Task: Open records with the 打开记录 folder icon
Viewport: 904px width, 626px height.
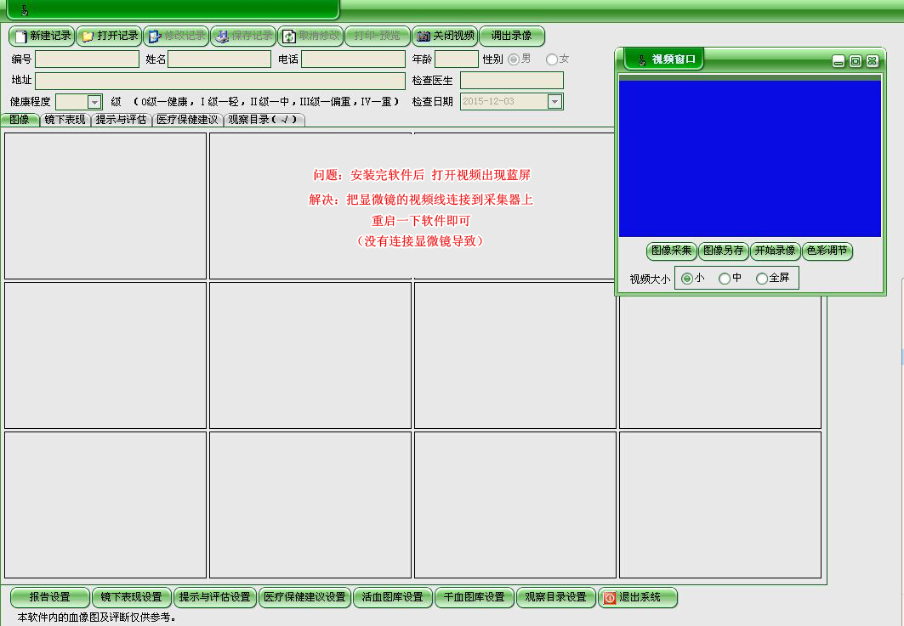Action: pyautogui.click(x=88, y=37)
